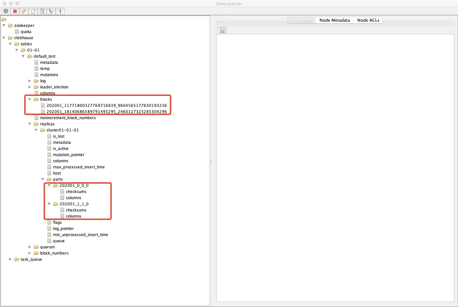This screenshot has height=307, width=458.
Task: Click the mutations file icon
Action: pyautogui.click(x=37, y=75)
